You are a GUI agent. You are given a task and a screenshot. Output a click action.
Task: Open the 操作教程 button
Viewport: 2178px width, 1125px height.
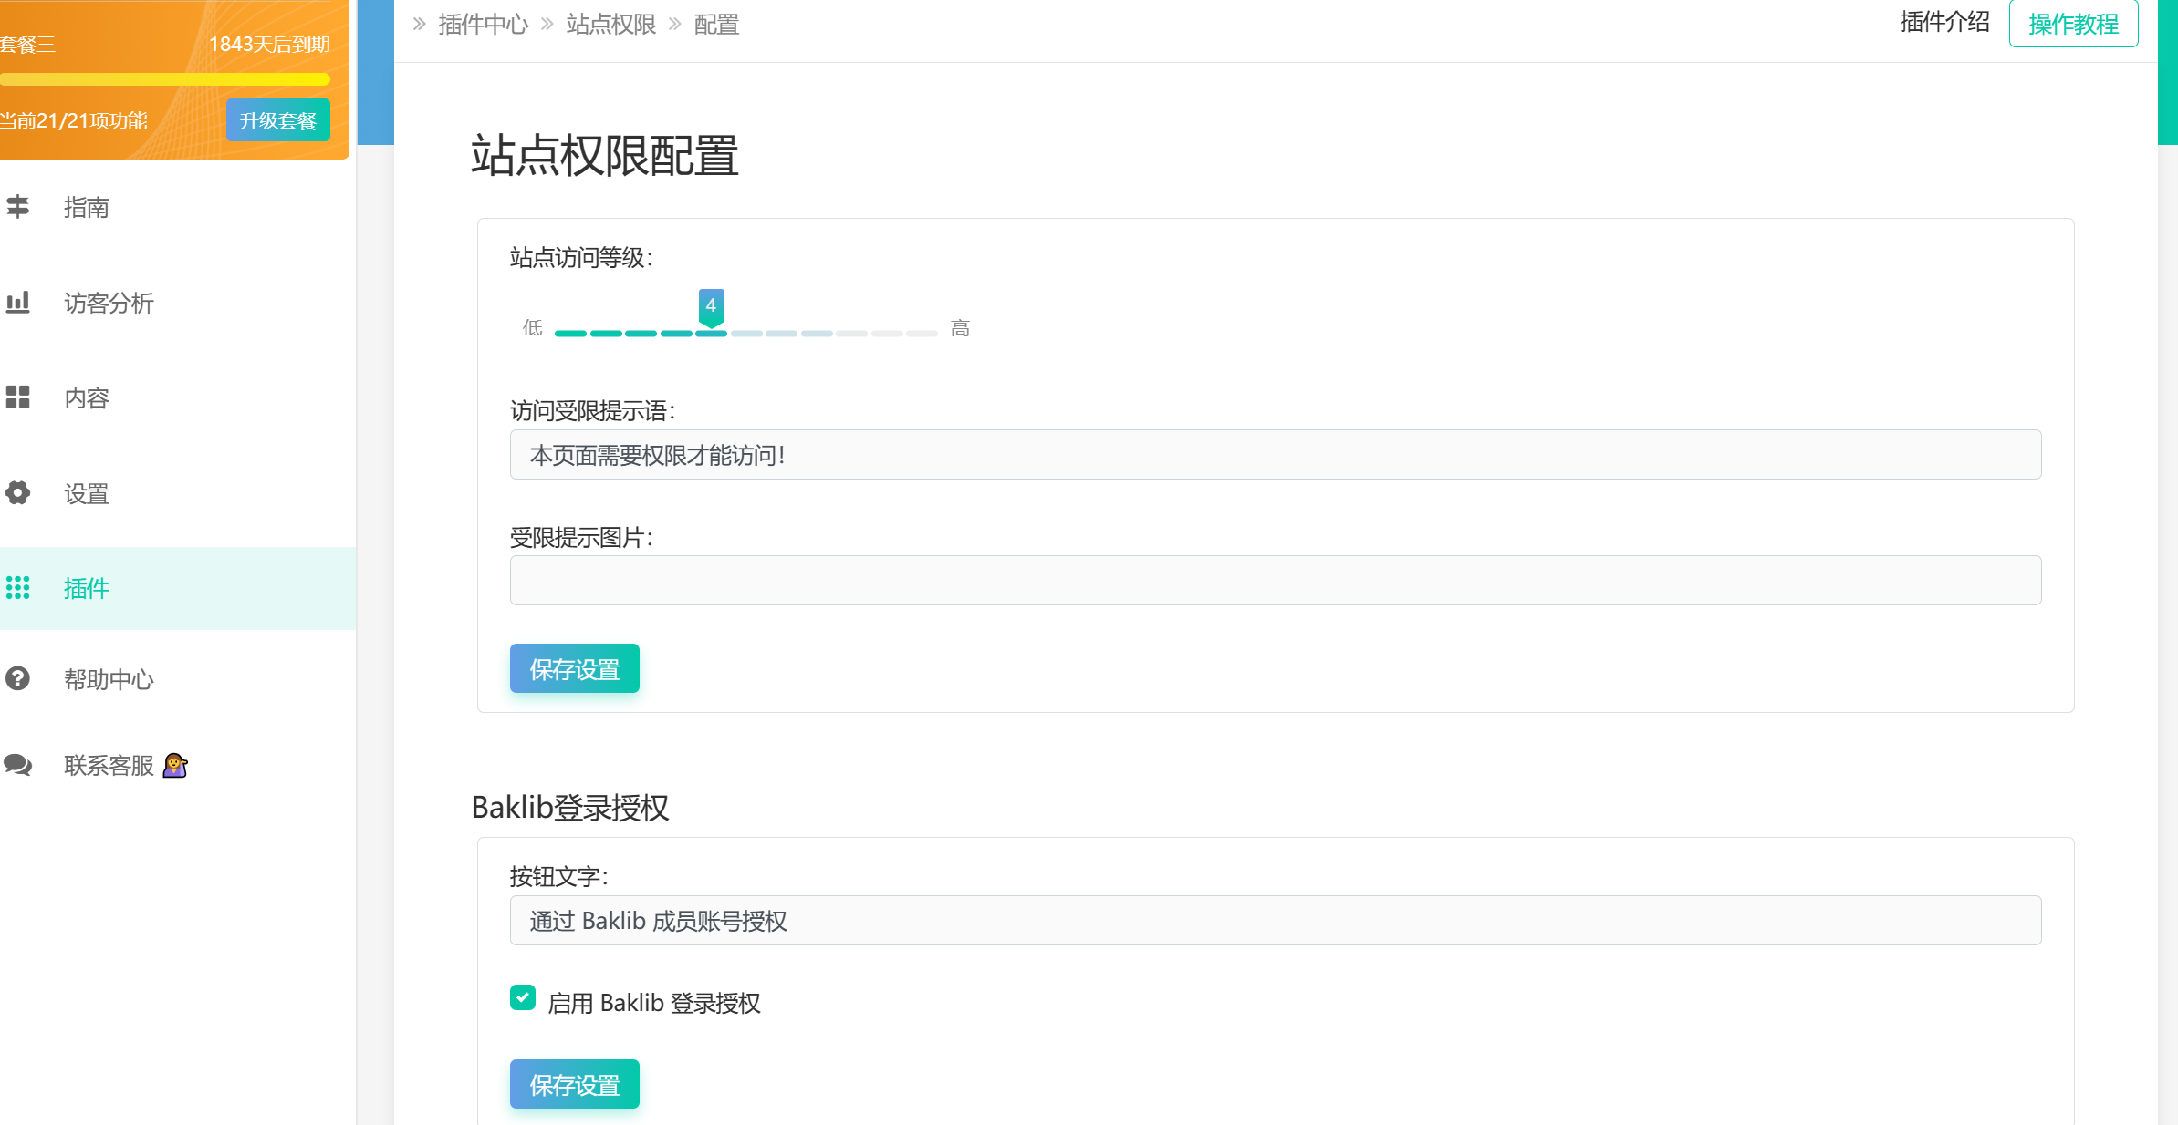[2073, 24]
